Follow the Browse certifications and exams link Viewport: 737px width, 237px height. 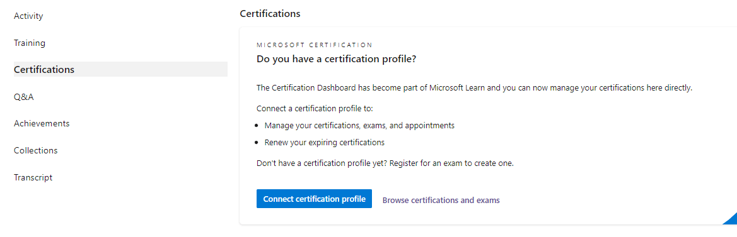(x=441, y=200)
